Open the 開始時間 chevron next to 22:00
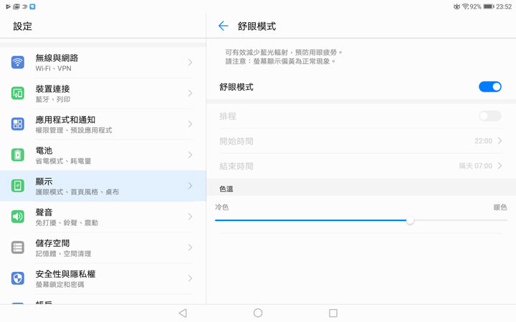The width and height of the screenshot is (516, 322). pyautogui.click(x=500, y=141)
